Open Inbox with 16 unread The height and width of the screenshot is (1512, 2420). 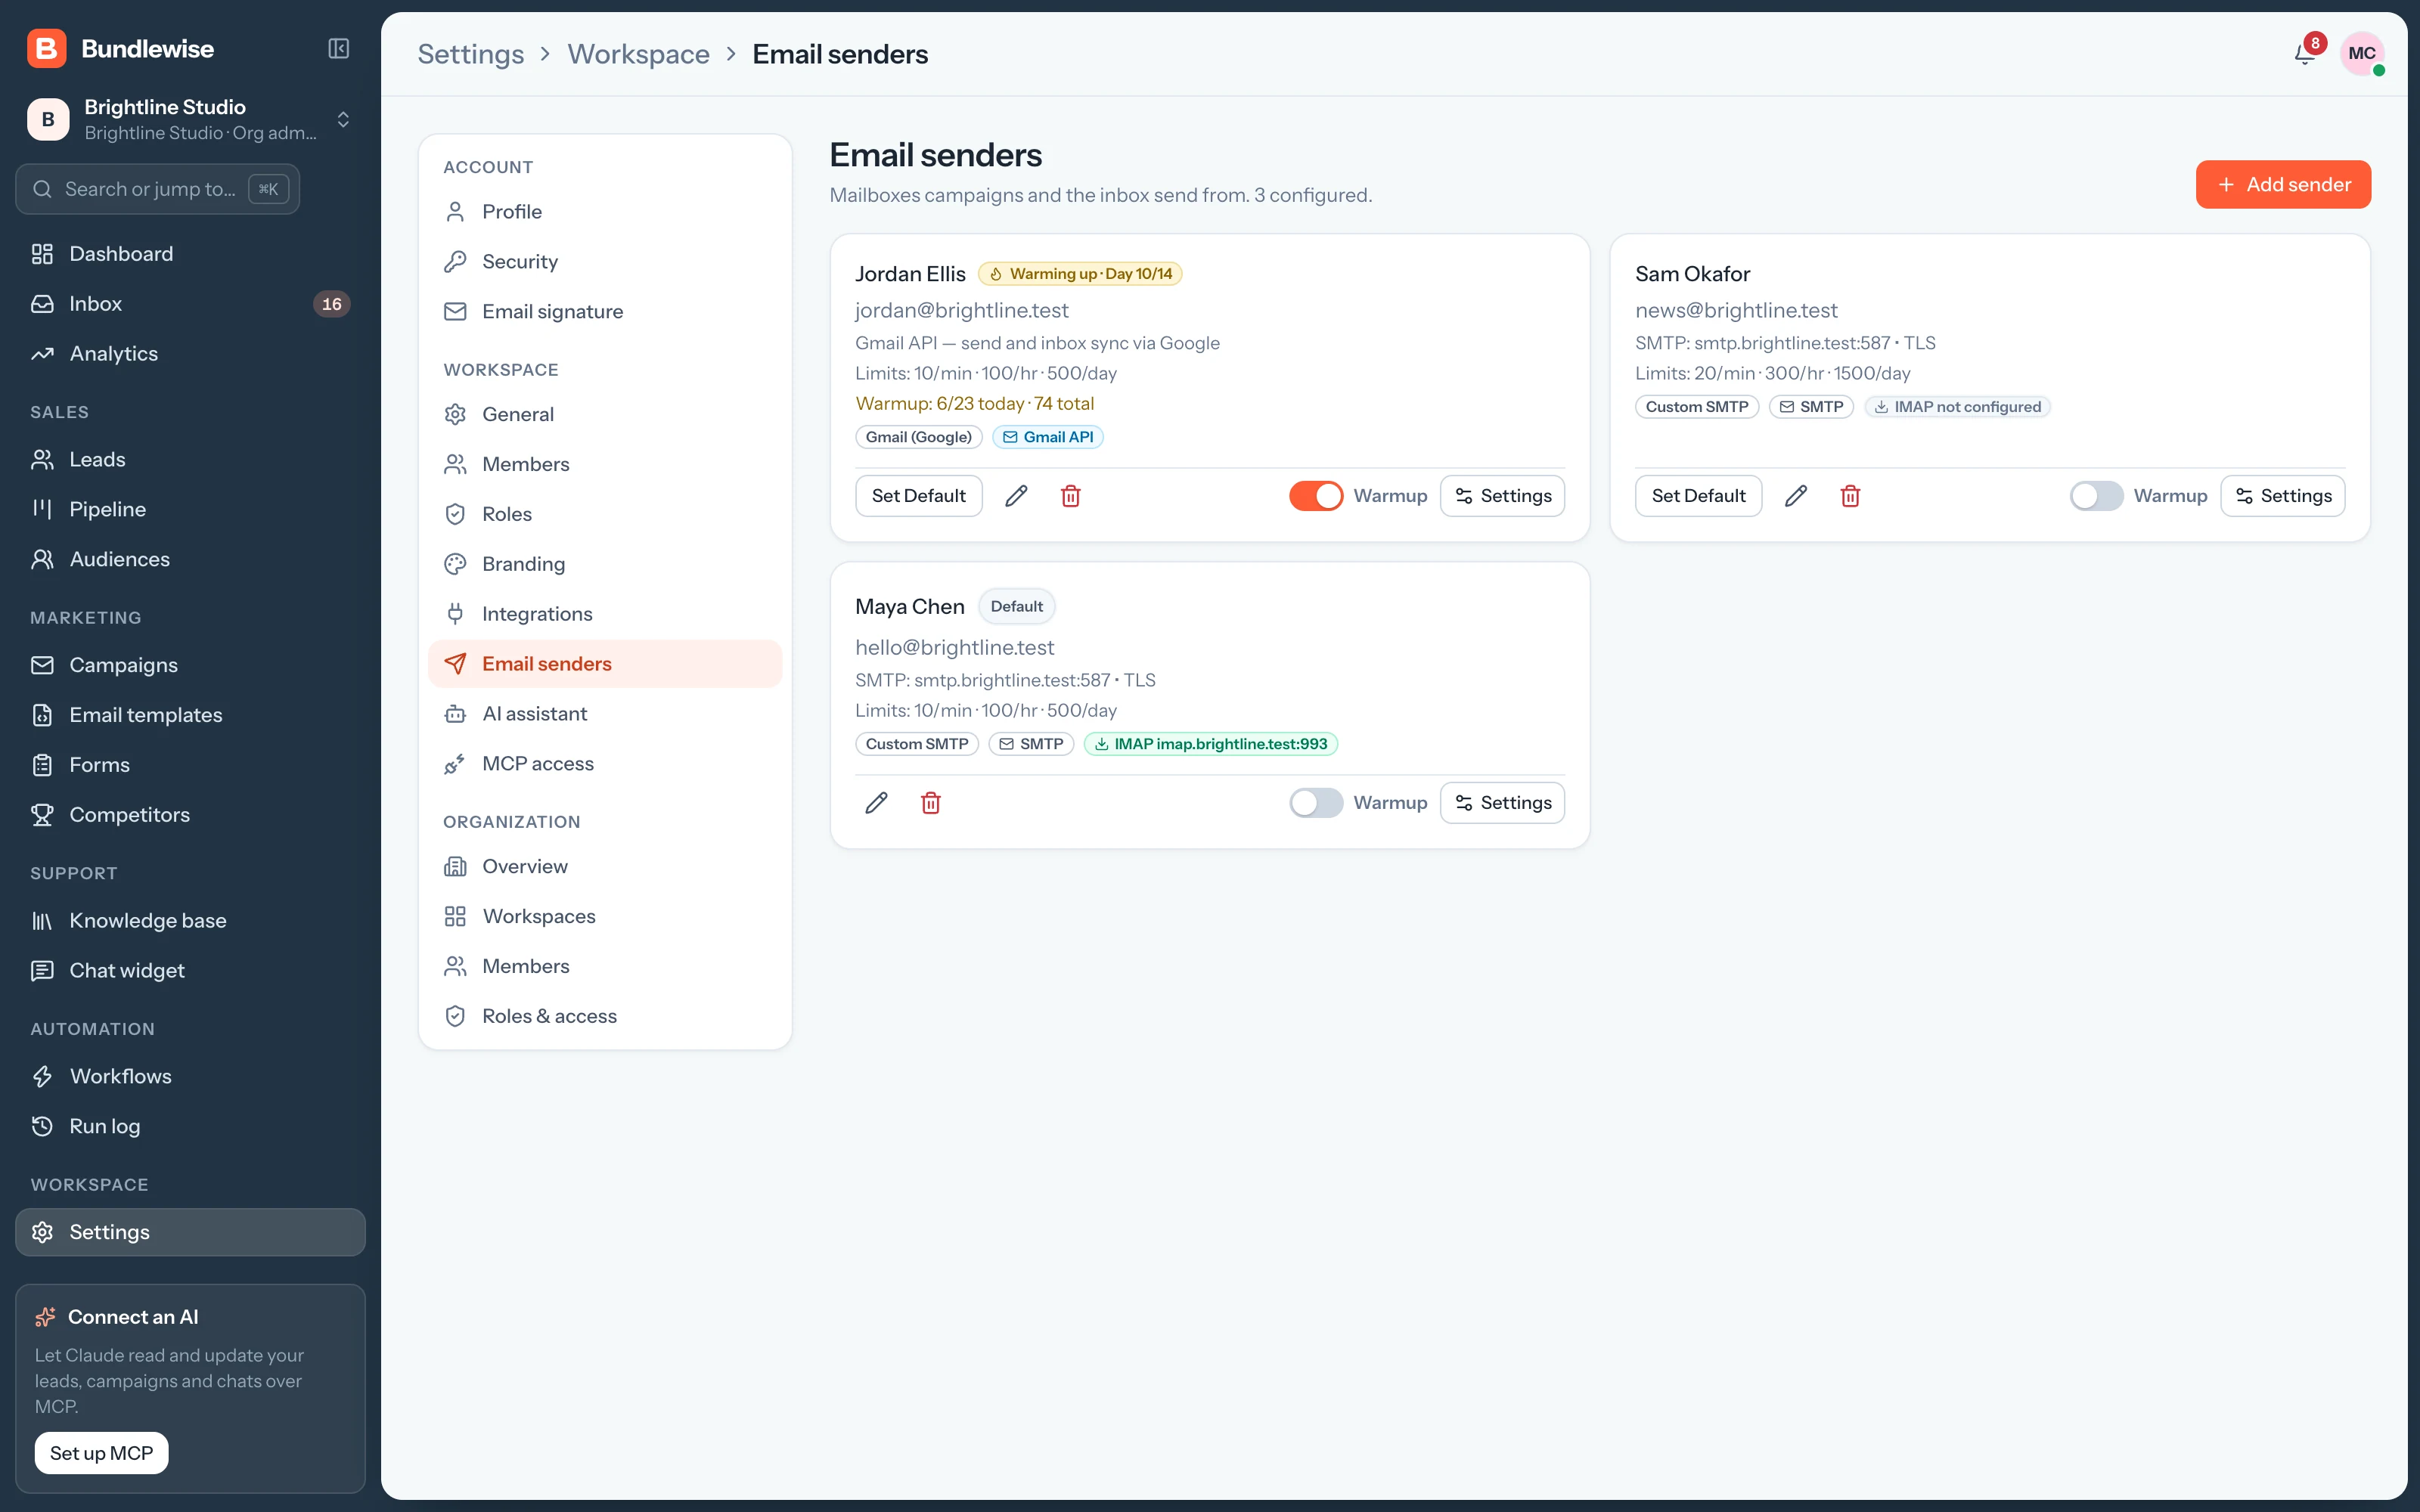[190, 304]
